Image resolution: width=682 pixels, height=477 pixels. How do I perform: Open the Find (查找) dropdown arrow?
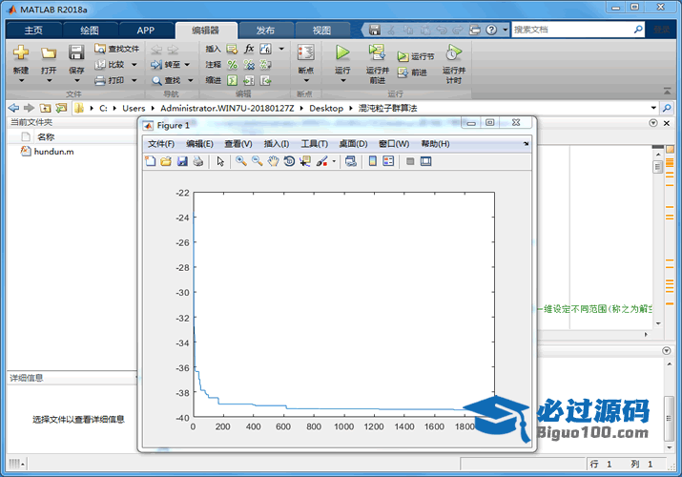click(190, 80)
